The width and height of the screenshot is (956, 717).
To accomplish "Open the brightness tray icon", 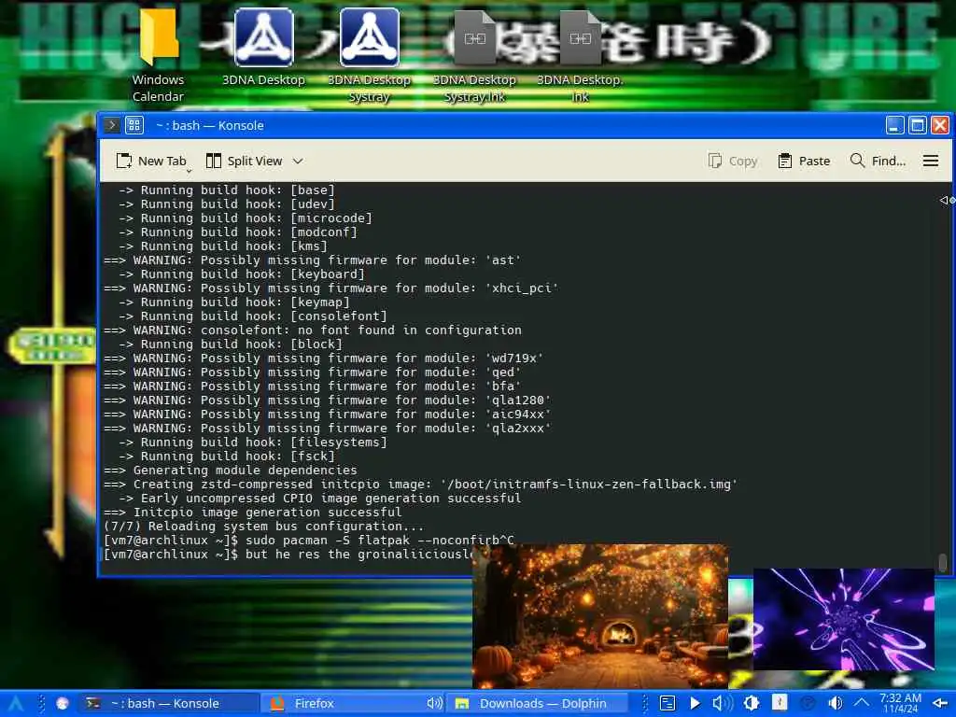I will click(x=752, y=704).
